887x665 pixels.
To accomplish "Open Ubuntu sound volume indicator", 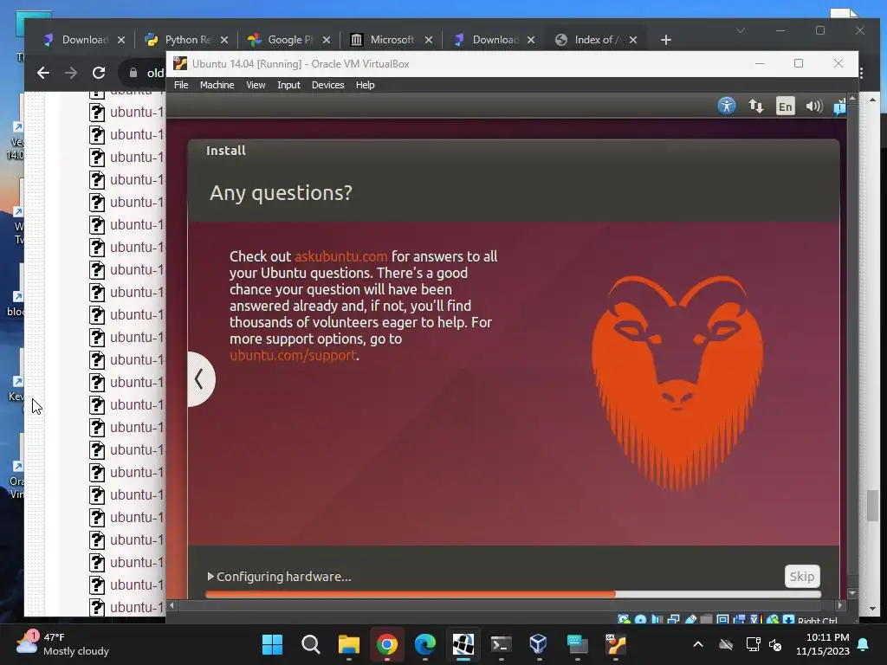I will 814,106.
